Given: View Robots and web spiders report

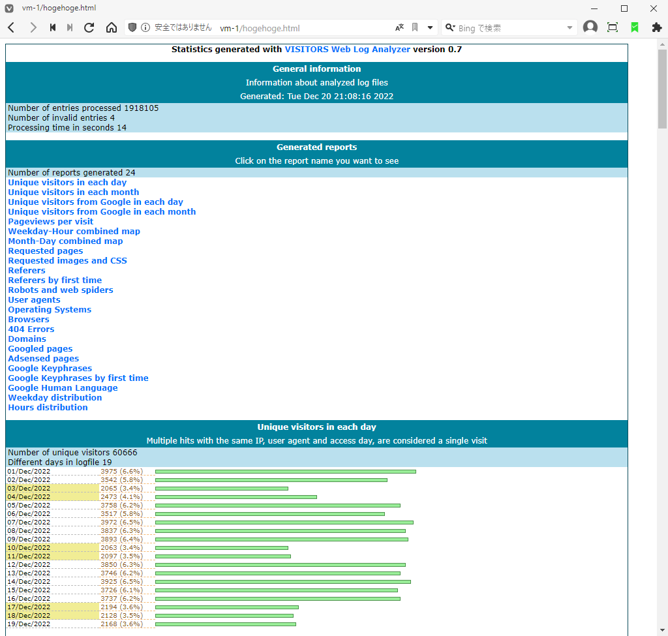Looking at the screenshot, I should click(x=61, y=290).
